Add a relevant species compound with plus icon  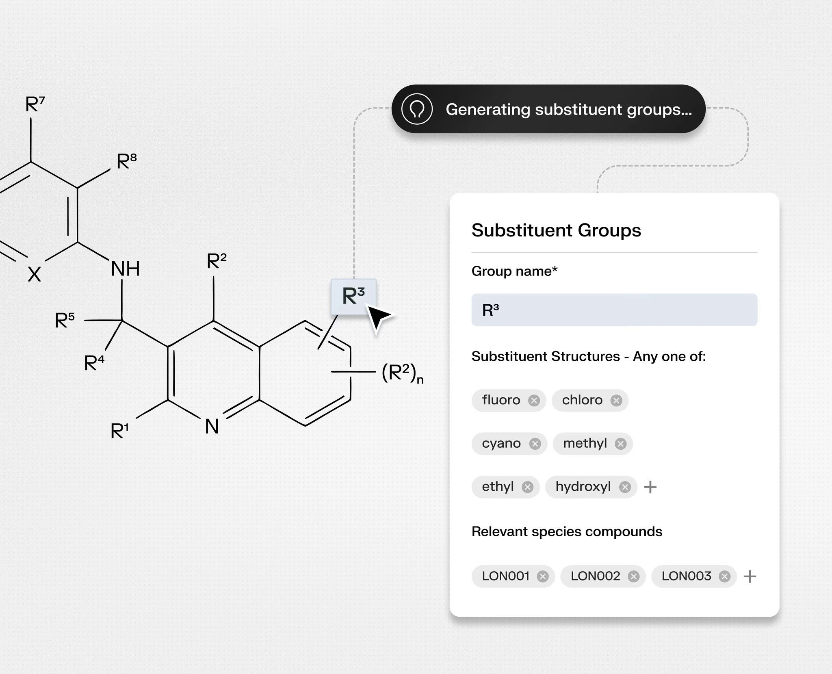click(x=750, y=576)
